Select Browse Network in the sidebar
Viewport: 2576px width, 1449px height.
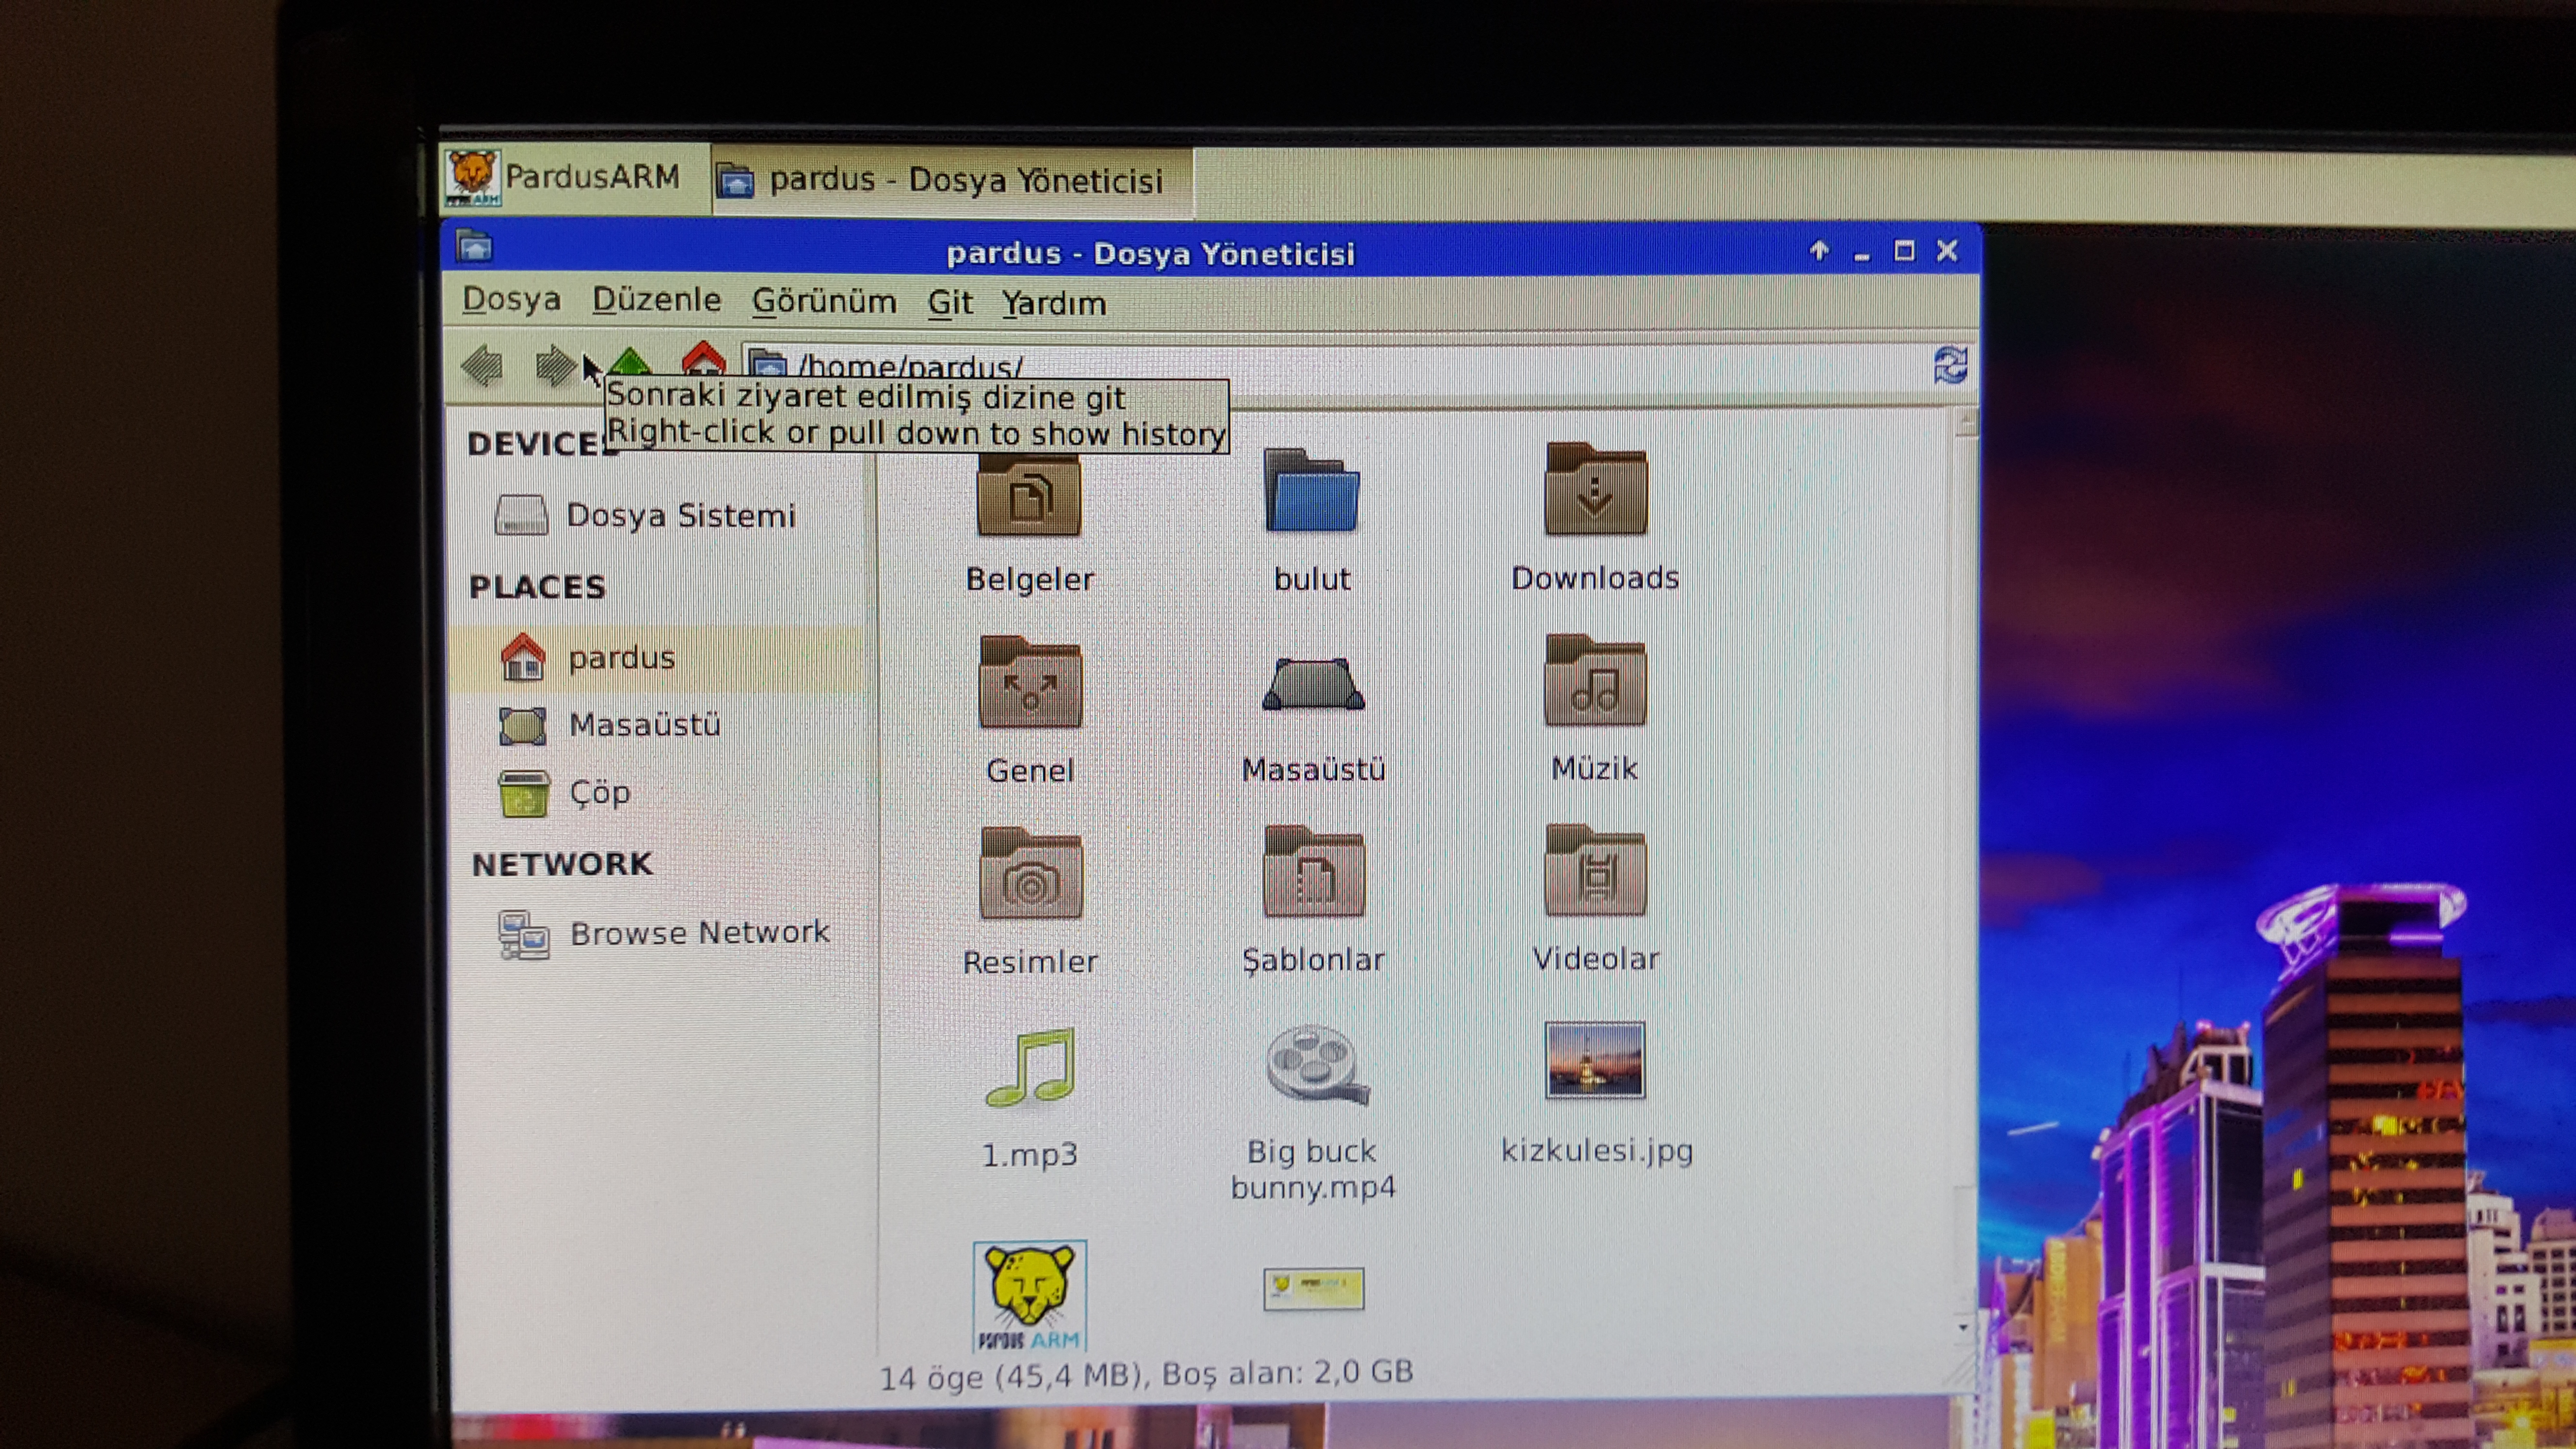(x=664, y=934)
